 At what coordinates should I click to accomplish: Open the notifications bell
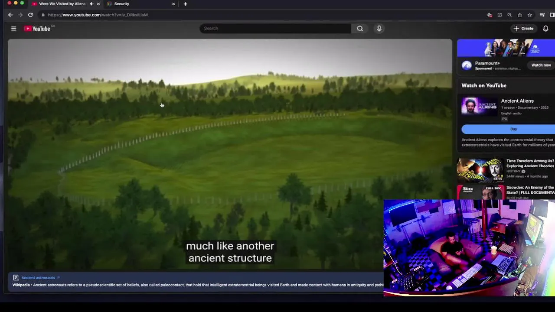pos(545,29)
